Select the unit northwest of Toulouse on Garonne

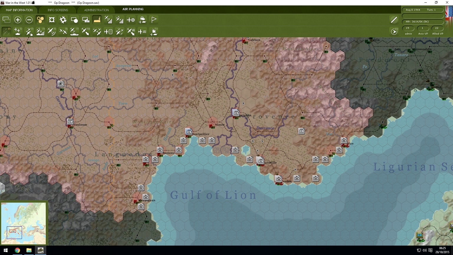[x=61, y=84]
